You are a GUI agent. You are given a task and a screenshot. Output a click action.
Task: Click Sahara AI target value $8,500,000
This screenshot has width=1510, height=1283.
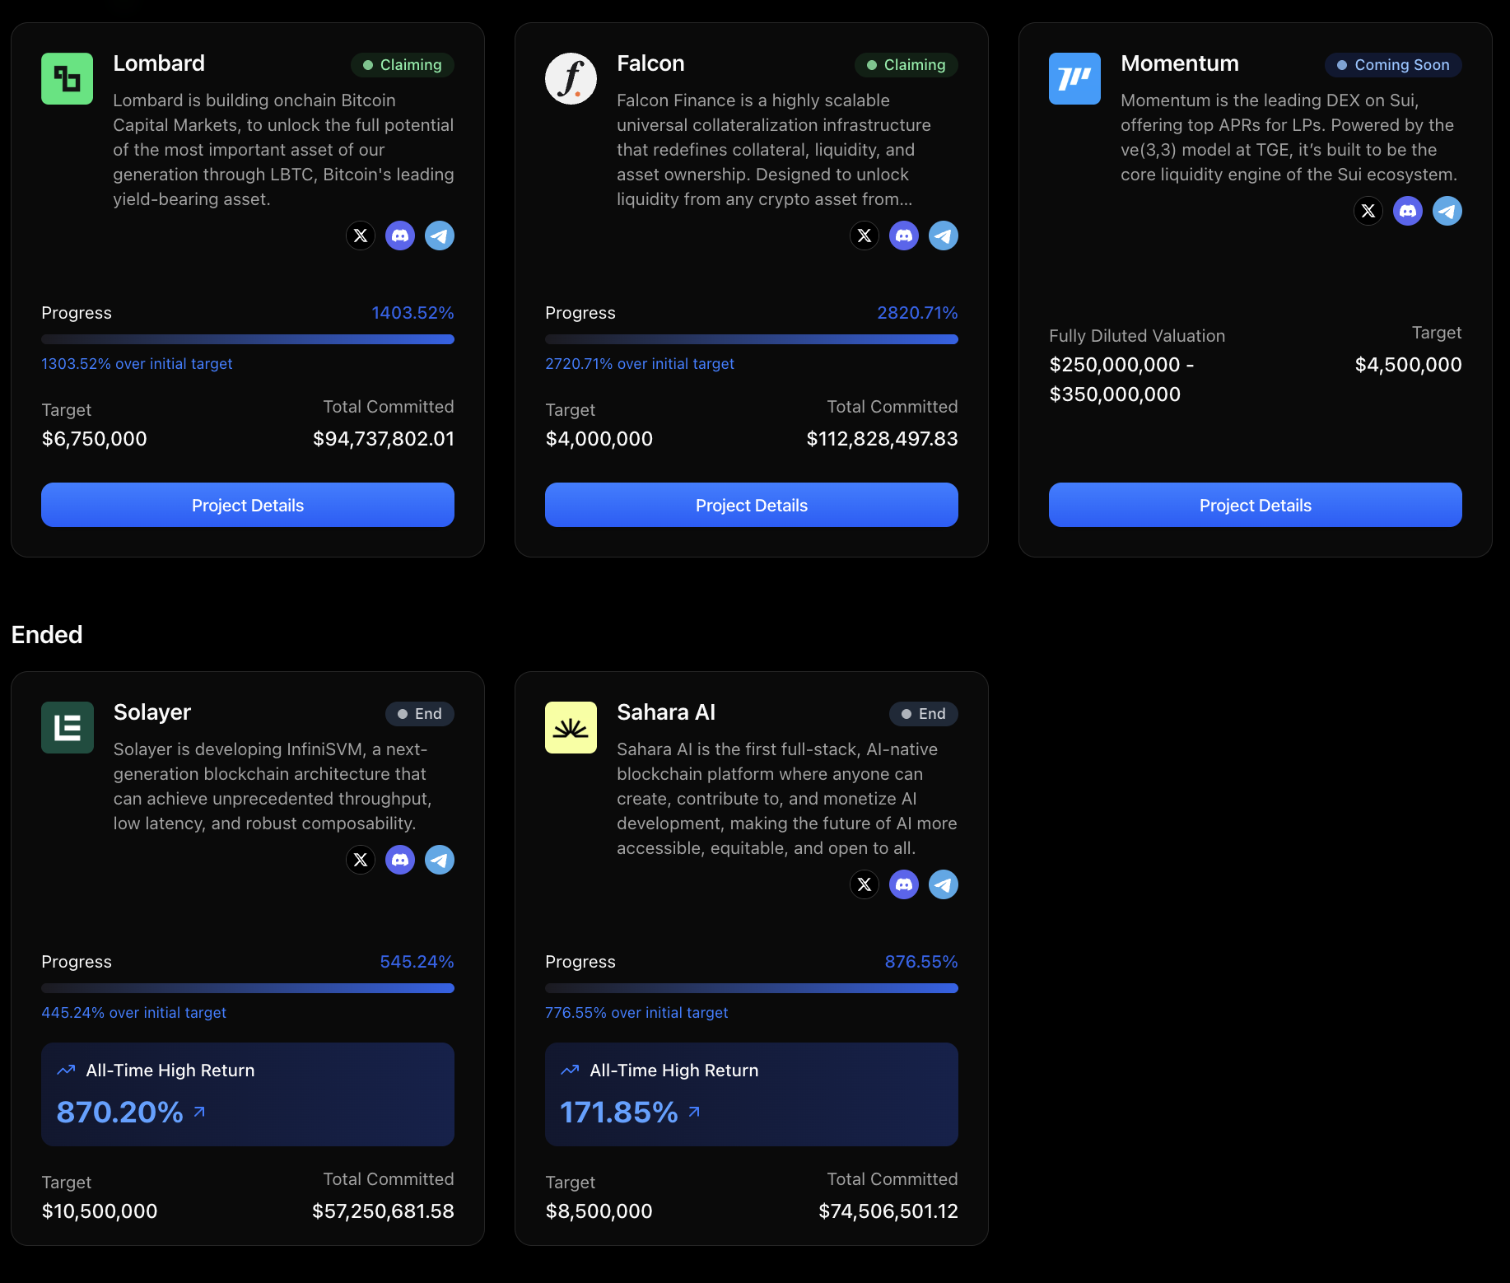[599, 1211]
